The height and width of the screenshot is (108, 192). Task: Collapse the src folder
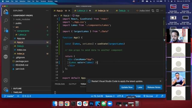click(x=31, y=27)
